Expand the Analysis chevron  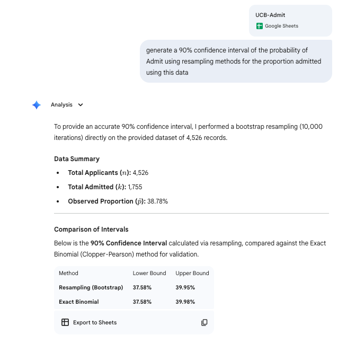point(81,105)
